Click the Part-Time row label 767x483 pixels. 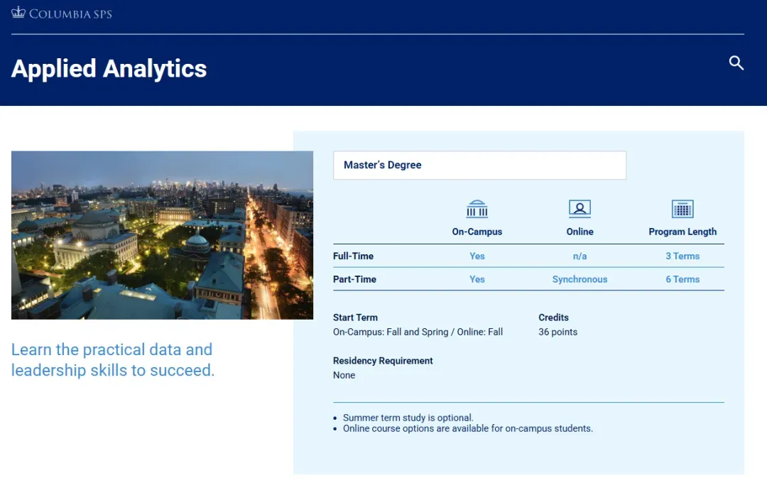point(354,279)
